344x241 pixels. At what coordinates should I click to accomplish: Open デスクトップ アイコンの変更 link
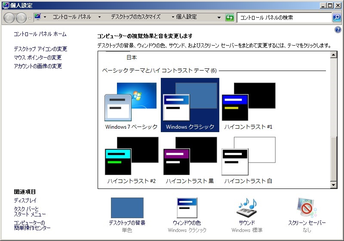pyautogui.click(x=40, y=49)
